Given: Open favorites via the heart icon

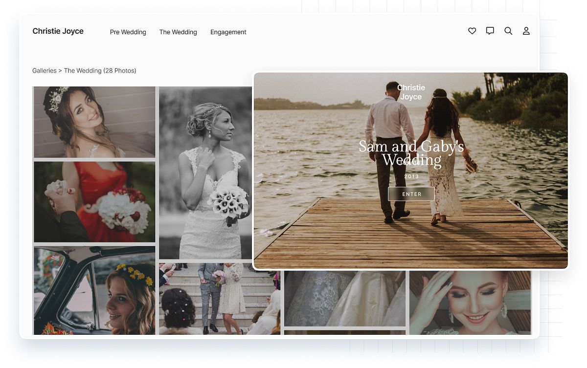Looking at the screenshot, I should click(x=472, y=31).
